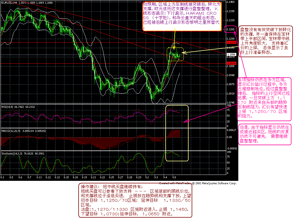Click the 8.22 date label
This screenshot has height=223, width=294.
pyautogui.click(x=102, y=177)
